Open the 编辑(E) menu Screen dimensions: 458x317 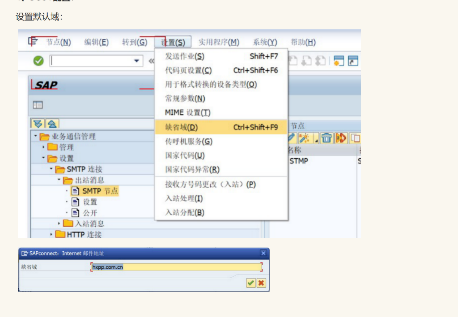(x=96, y=42)
